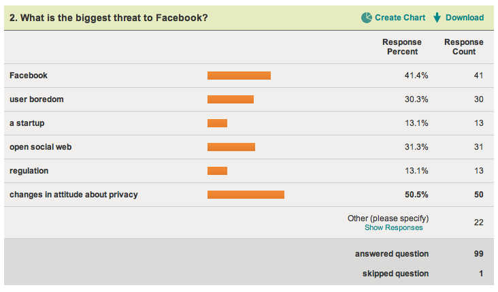Click the Facebook orange response bar
Image resolution: width=498 pixels, height=292 pixels.
239,76
